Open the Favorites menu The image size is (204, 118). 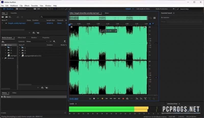coord(34,6)
